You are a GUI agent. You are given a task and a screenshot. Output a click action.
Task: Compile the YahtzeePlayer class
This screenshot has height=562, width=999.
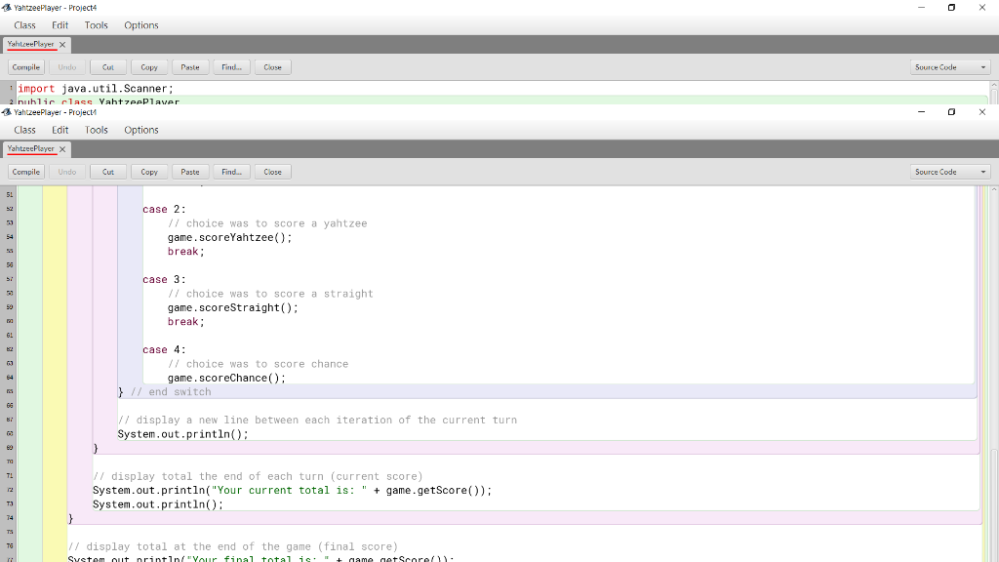tap(25, 172)
